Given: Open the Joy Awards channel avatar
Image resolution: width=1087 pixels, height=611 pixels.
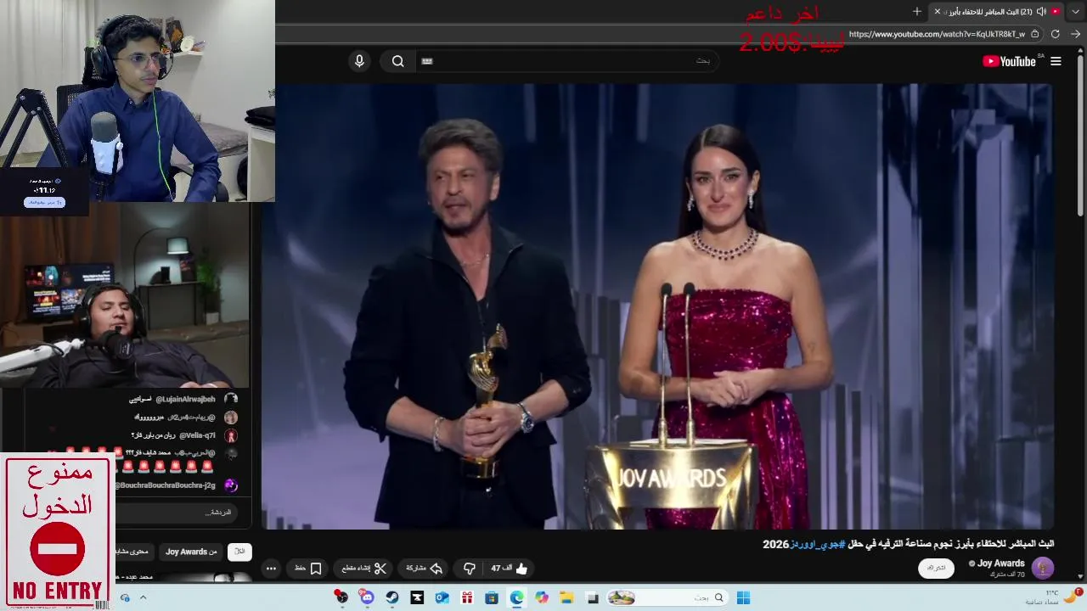Looking at the screenshot, I should (x=1043, y=568).
